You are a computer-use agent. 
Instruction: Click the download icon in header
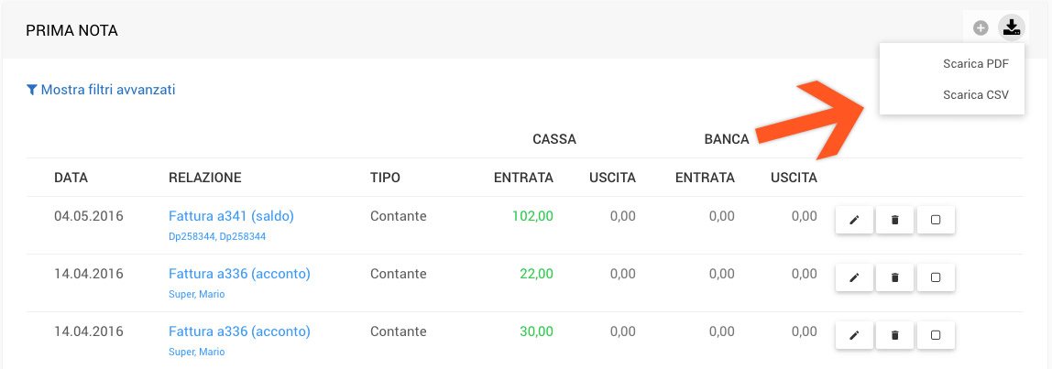(x=1011, y=28)
